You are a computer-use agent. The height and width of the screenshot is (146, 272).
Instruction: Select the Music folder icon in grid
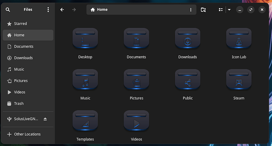(x=85, y=79)
